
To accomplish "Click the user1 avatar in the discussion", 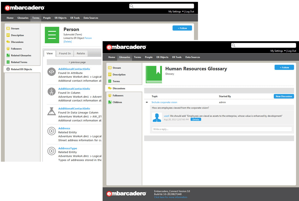I will coord(157,117).
